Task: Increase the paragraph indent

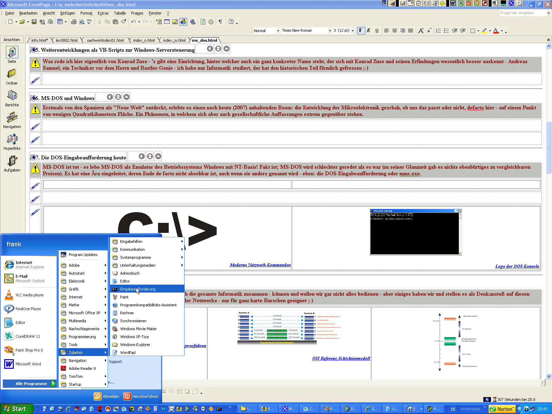Action: [x=463, y=31]
